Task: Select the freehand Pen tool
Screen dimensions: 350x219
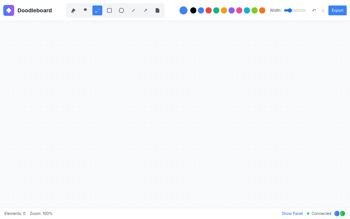Action: (x=97, y=10)
